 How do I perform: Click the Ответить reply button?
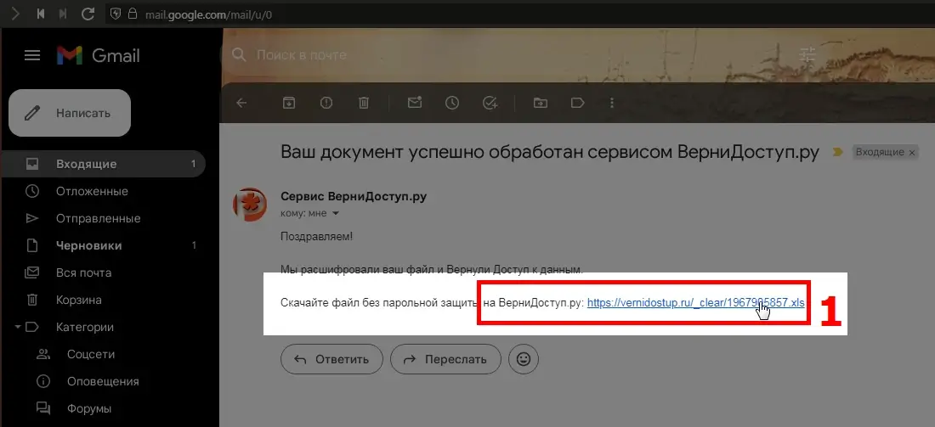click(x=331, y=359)
